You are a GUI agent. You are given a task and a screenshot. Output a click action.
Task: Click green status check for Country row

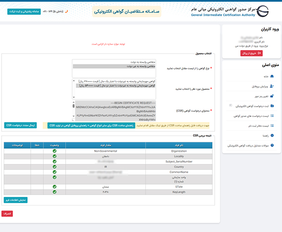(x=55, y=167)
